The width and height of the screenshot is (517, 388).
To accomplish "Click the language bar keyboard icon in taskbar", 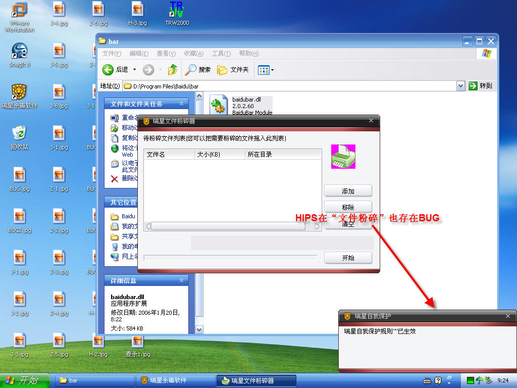I will (x=427, y=381).
